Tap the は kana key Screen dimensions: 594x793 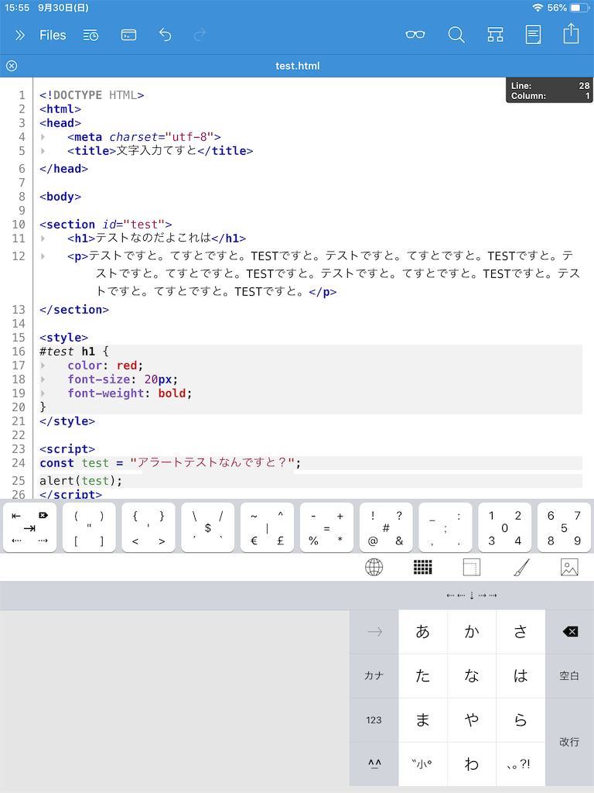521,675
